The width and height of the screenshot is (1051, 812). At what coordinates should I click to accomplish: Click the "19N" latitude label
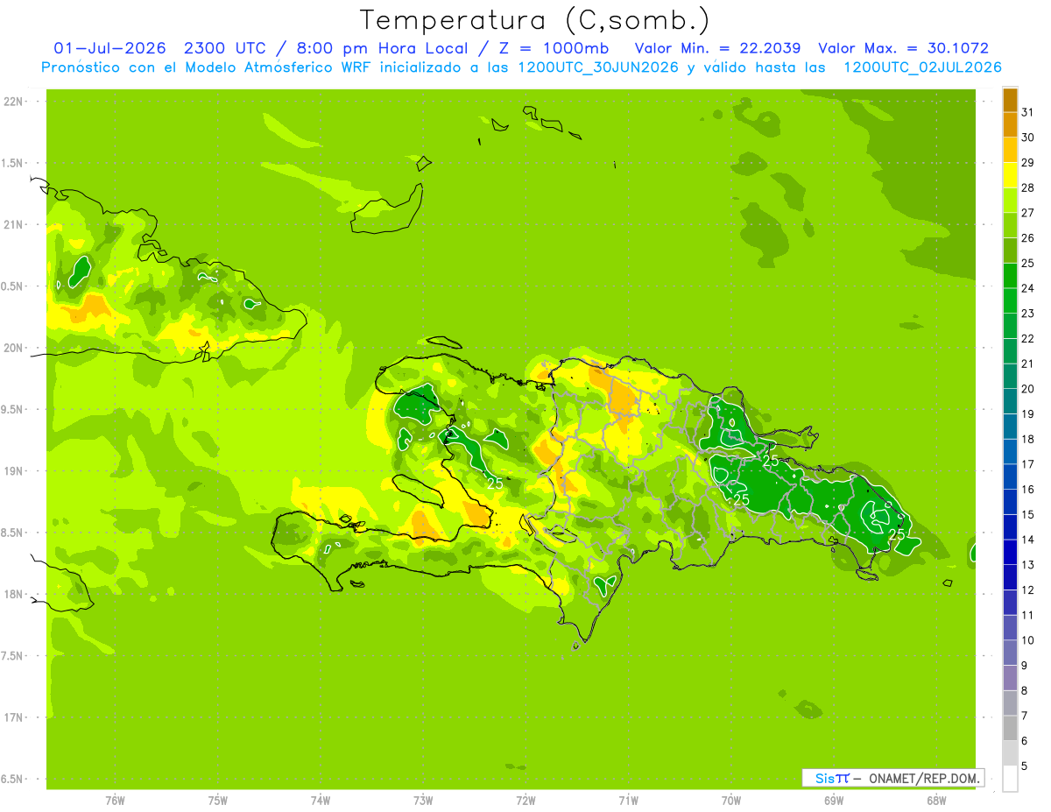pyautogui.click(x=13, y=471)
